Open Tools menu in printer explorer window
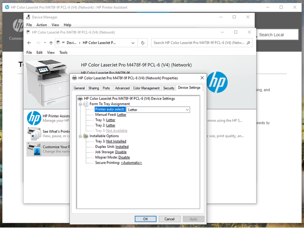The height and width of the screenshot is (228, 304). tap(63, 52)
